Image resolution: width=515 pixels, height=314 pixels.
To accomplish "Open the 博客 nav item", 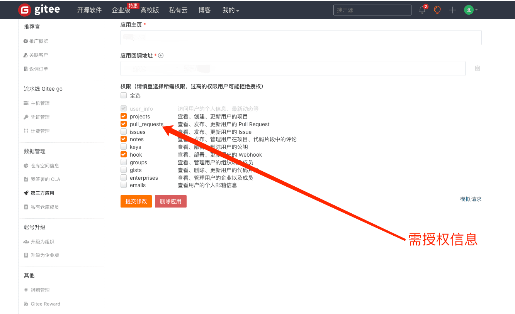I will 205,10.
